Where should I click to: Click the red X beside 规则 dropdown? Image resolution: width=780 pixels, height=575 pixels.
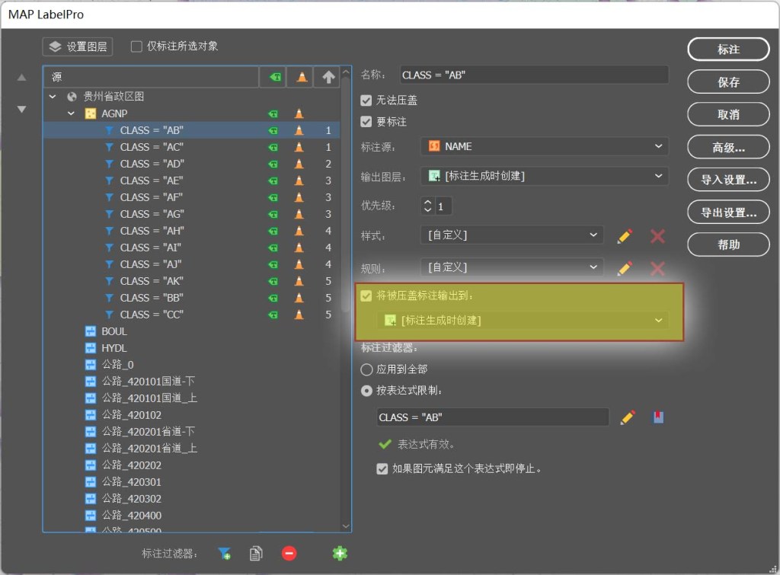pos(657,268)
